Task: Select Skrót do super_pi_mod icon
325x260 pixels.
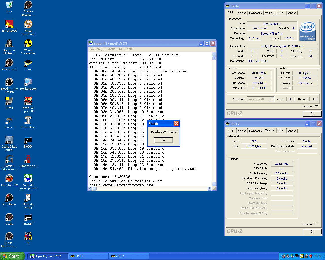Action: coord(28,182)
